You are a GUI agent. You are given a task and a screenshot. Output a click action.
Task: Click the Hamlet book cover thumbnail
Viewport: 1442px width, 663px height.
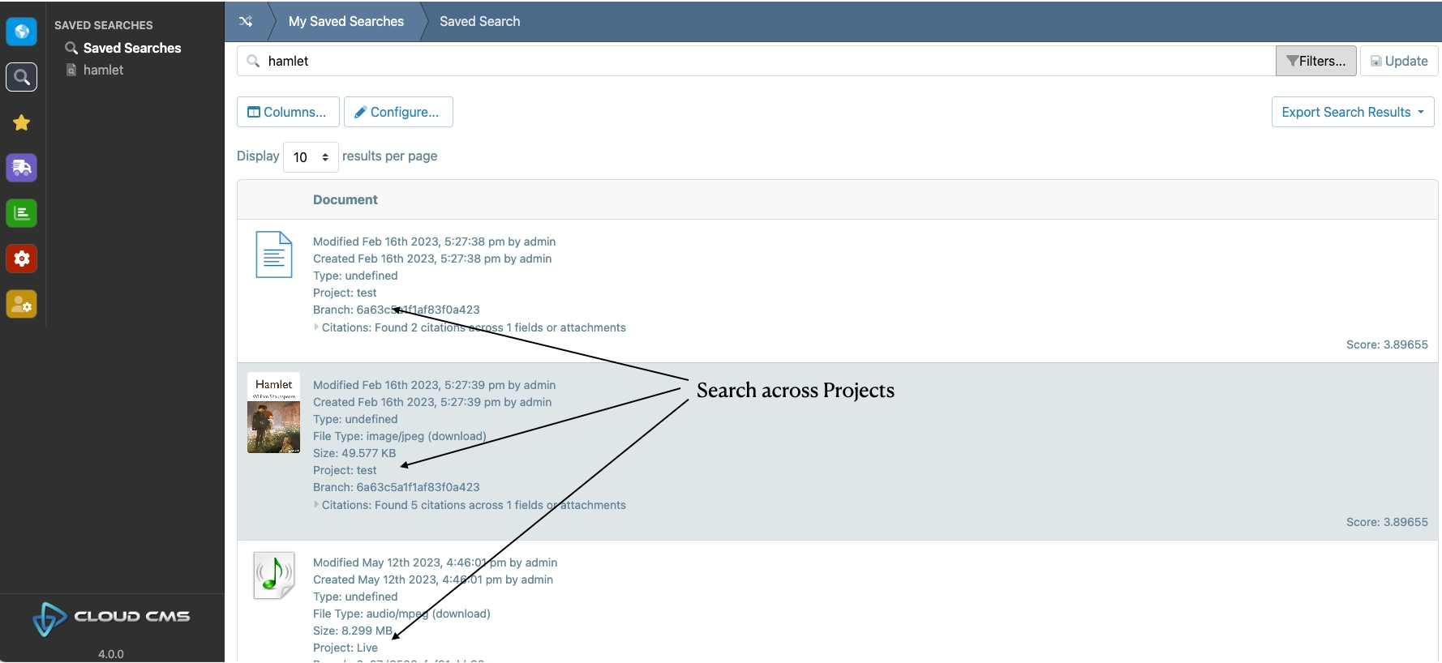tap(273, 413)
